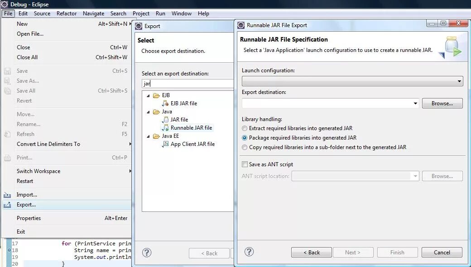This screenshot has width=471, height=267.
Task: Select App Client JAR file item
Action: click(193, 144)
